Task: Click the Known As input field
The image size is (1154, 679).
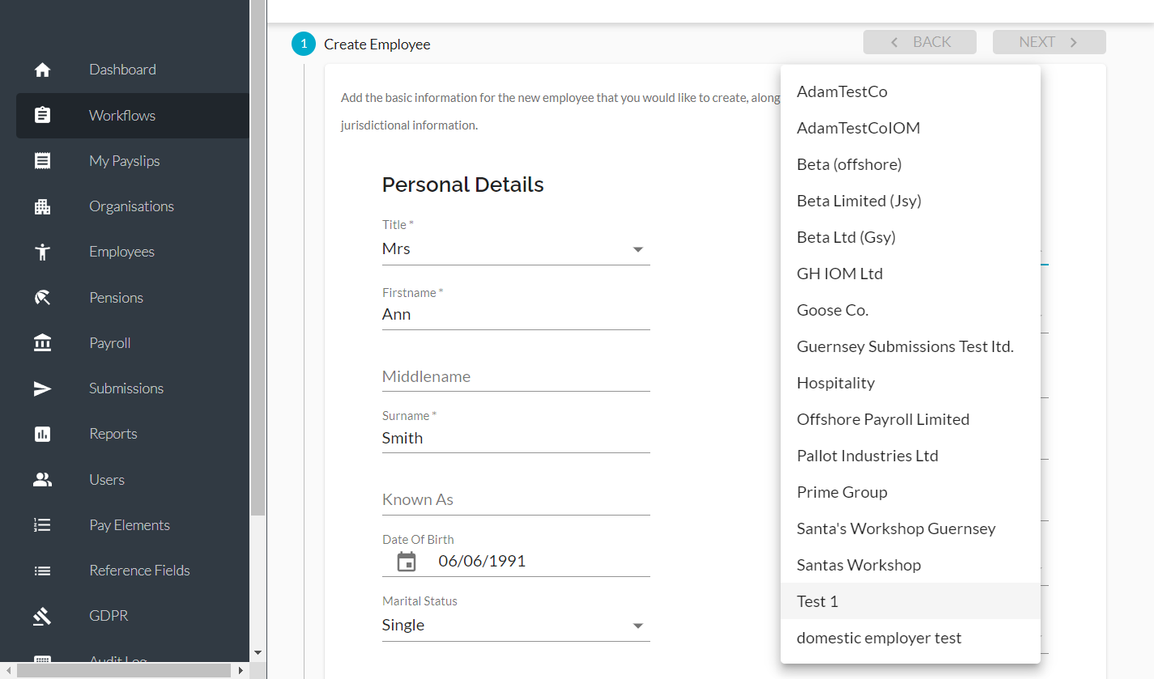Action: coord(516,499)
